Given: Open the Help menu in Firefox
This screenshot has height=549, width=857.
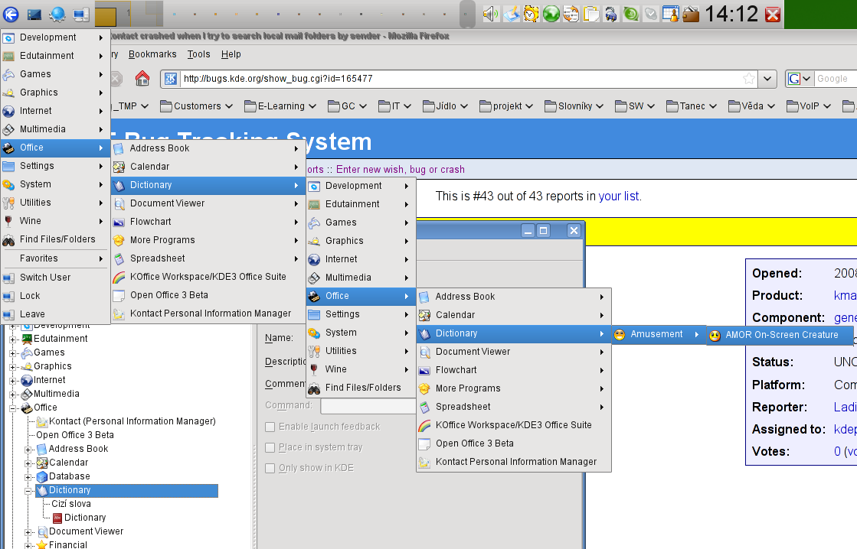Looking at the screenshot, I should 231,54.
